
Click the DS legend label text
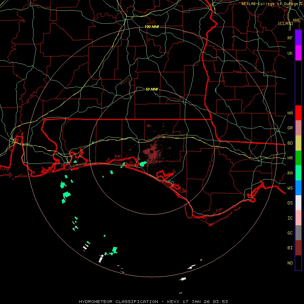[x=290, y=203]
